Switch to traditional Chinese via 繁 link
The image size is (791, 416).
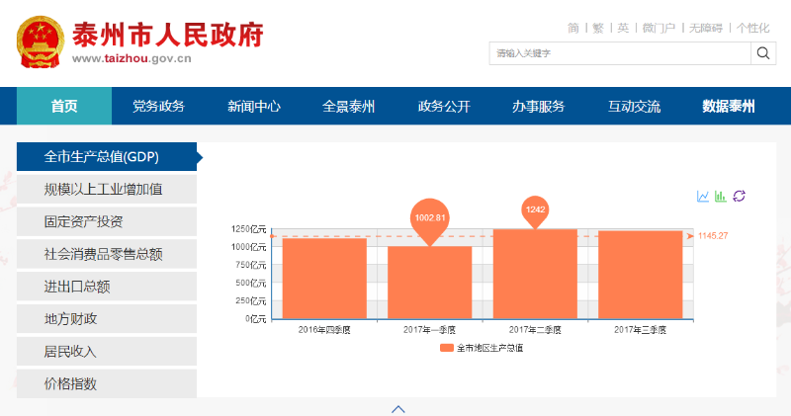click(x=597, y=28)
